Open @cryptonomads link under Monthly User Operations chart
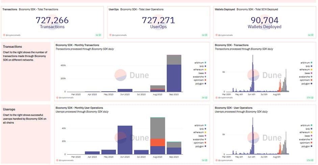This screenshot has height=165, width=318. (x=66, y=160)
